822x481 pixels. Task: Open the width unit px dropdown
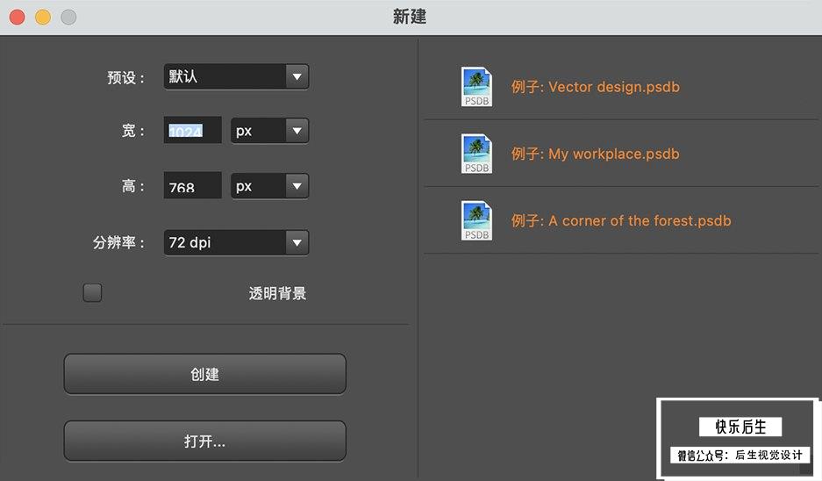pos(269,131)
